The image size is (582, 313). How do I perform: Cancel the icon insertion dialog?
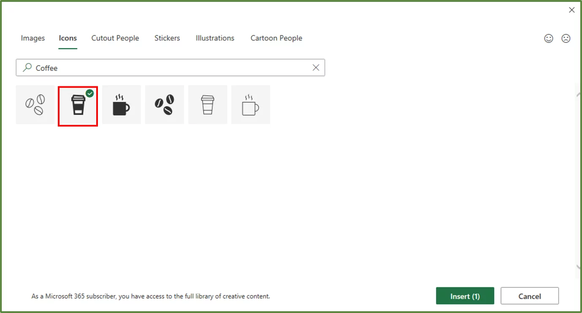click(x=530, y=296)
